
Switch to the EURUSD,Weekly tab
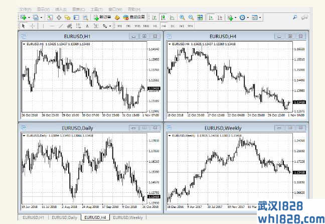[x=128, y=217]
